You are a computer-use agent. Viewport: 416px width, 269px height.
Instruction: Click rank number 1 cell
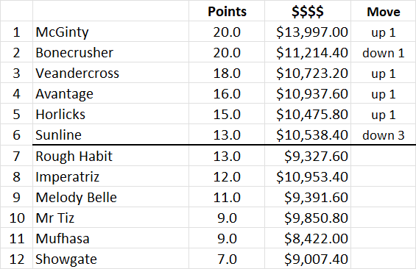pos(16,32)
